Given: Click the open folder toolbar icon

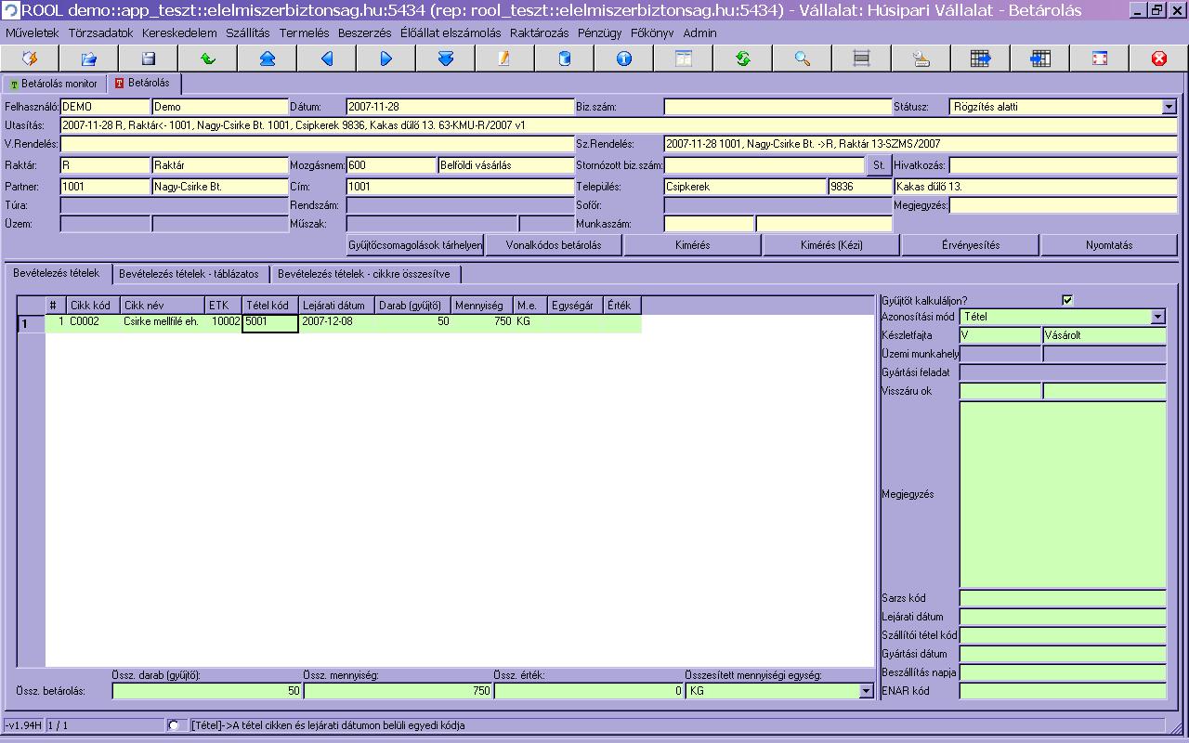Looking at the screenshot, I should click(88, 59).
